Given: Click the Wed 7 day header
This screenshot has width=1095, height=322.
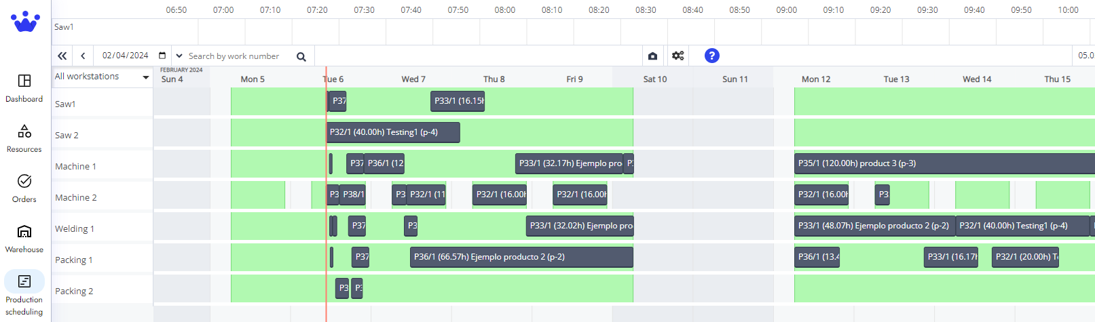Looking at the screenshot, I should pos(413,79).
